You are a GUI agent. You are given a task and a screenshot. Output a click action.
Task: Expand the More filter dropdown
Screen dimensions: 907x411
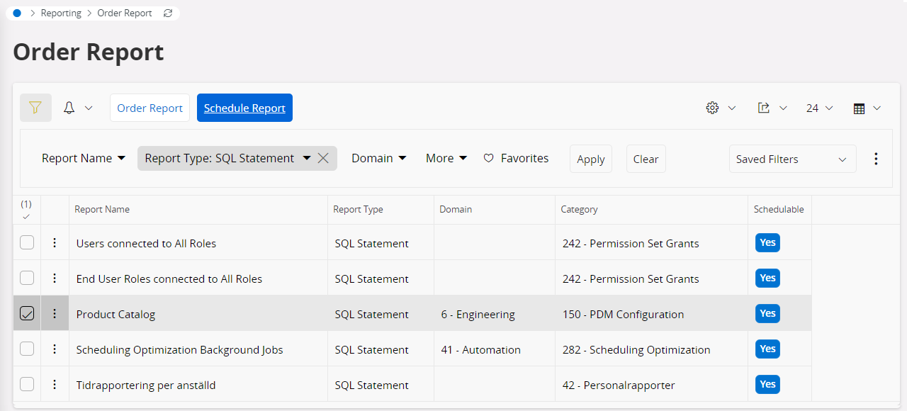[446, 157]
